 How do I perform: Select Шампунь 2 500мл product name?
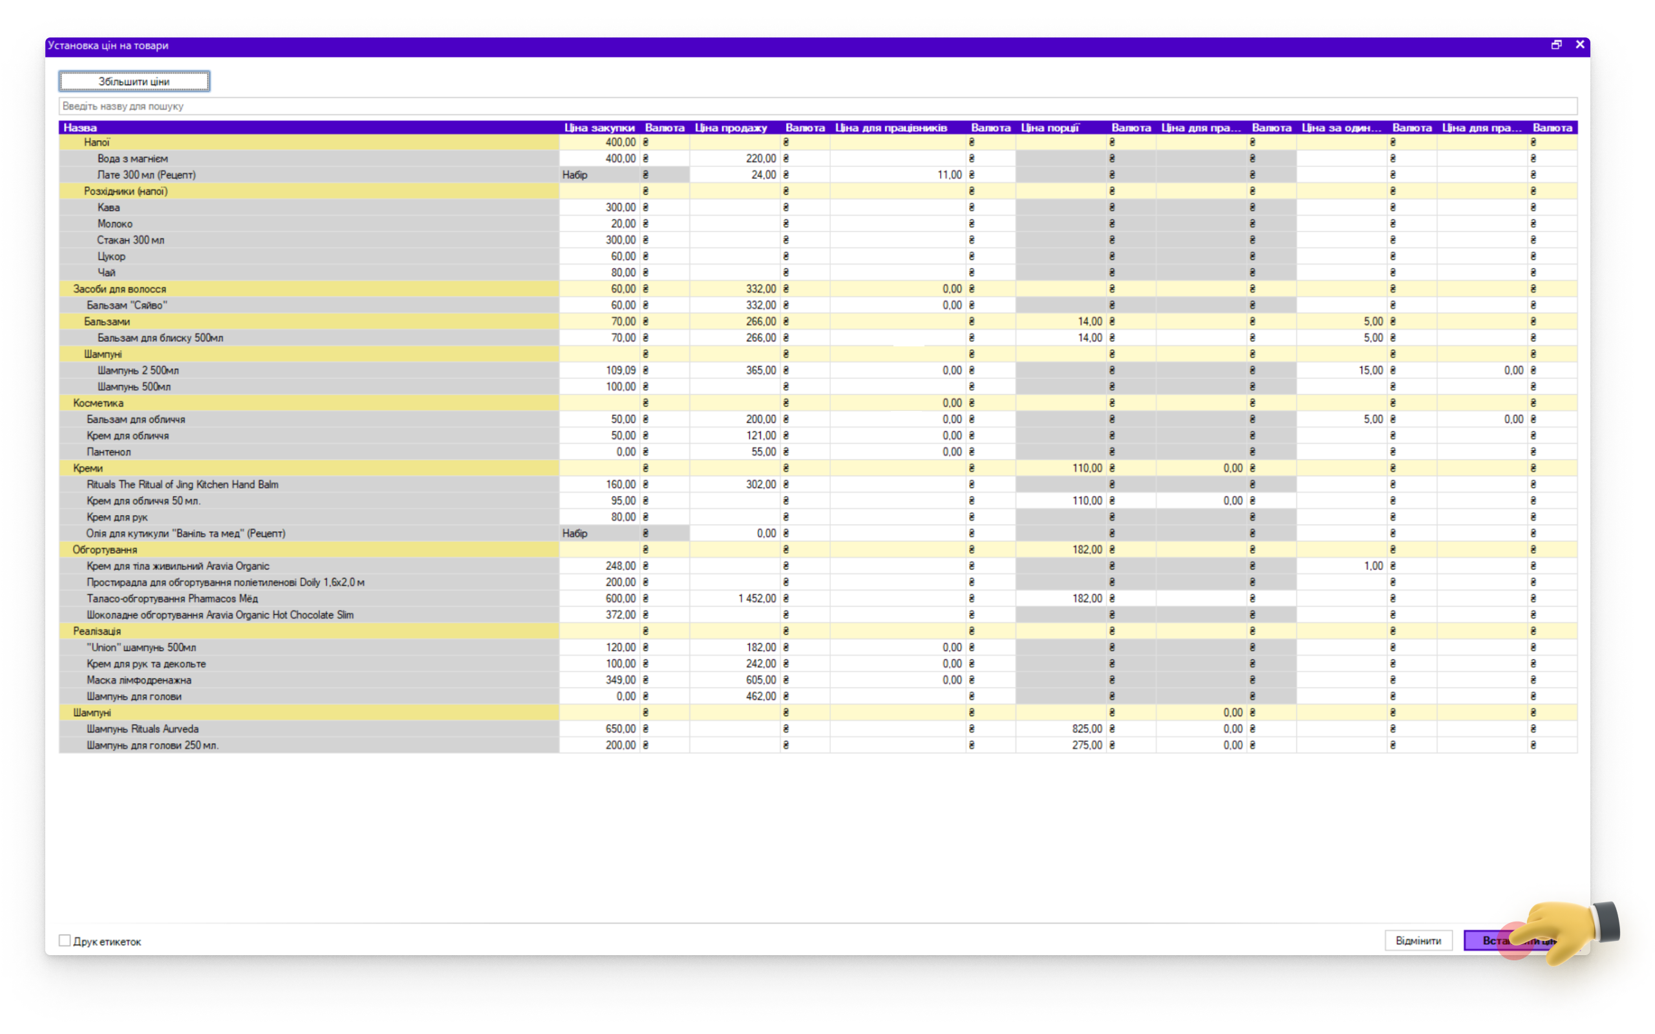tap(138, 370)
